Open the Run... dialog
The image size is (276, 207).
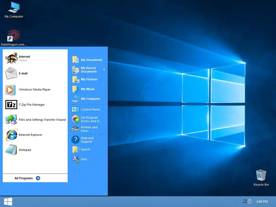click(88, 159)
